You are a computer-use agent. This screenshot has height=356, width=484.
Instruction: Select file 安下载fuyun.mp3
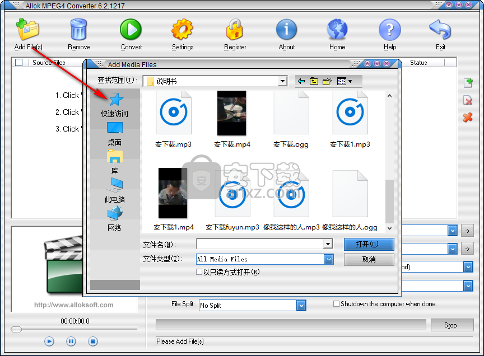tap(232, 200)
